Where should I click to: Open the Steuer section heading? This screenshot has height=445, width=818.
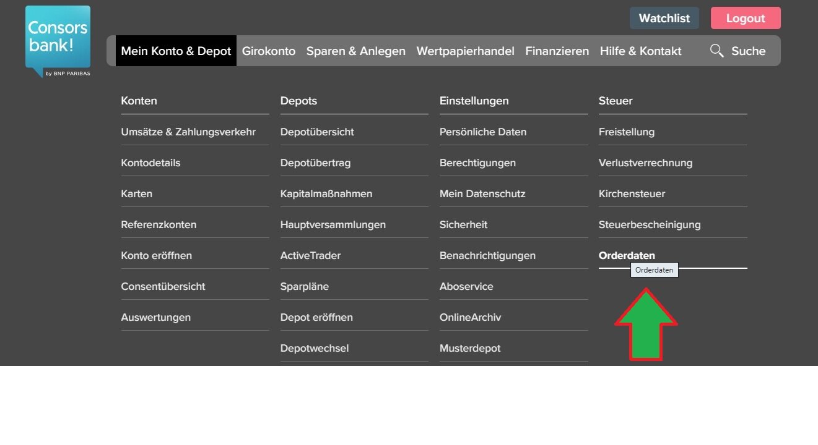616,101
